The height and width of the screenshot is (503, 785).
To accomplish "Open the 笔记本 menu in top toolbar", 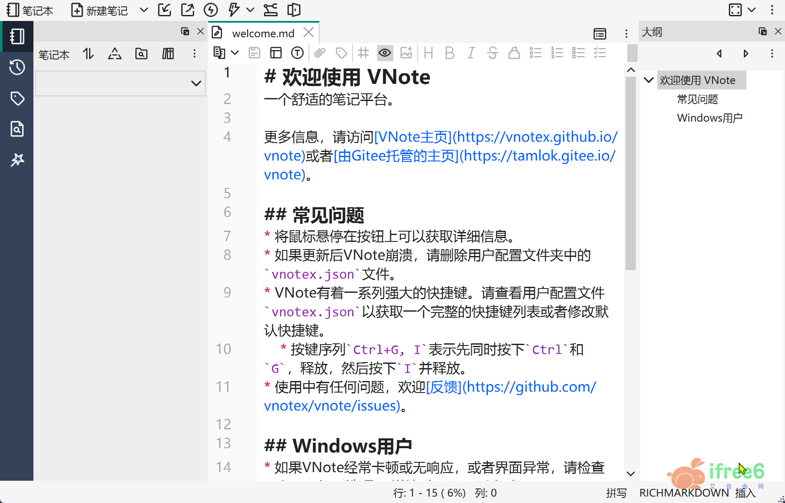I will pyautogui.click(x=30, y=10).
